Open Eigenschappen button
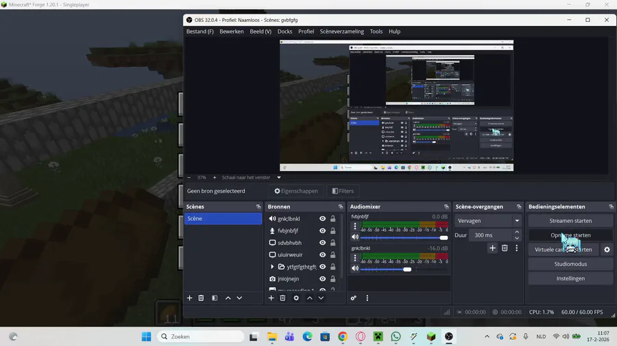This screenshot has height=346, width=617. (296, 191)
